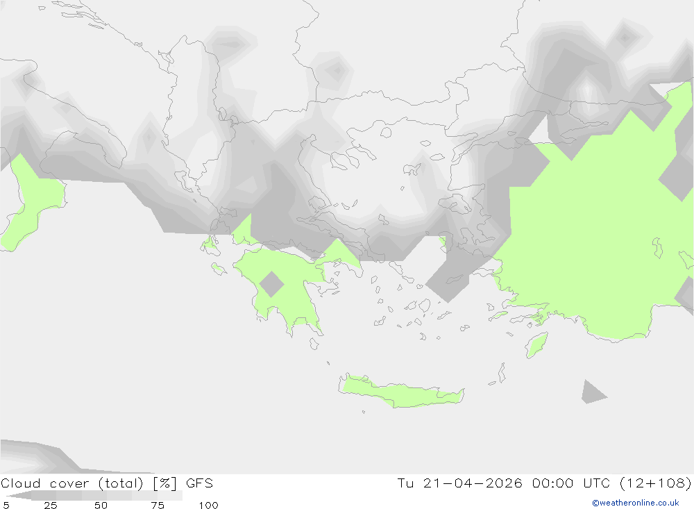
Task: Click the legend value '5'
Action: click(6, 505)
